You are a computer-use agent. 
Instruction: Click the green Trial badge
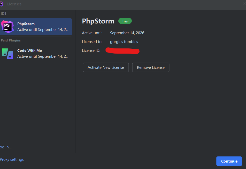(x=125, y=21)
